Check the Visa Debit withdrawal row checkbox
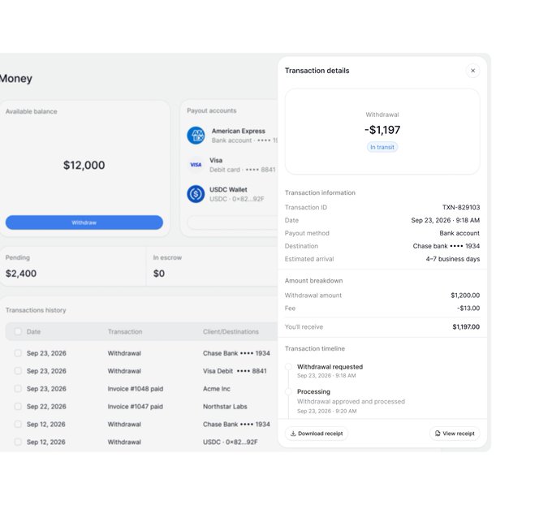552x505 pixels. point(18,371)
